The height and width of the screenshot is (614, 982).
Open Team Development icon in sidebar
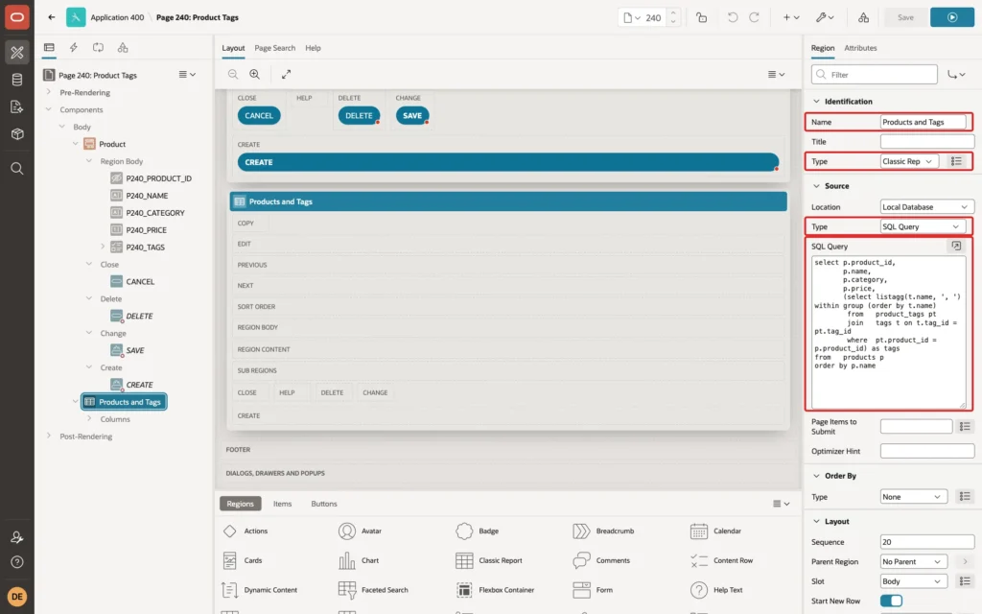(17, 107)
